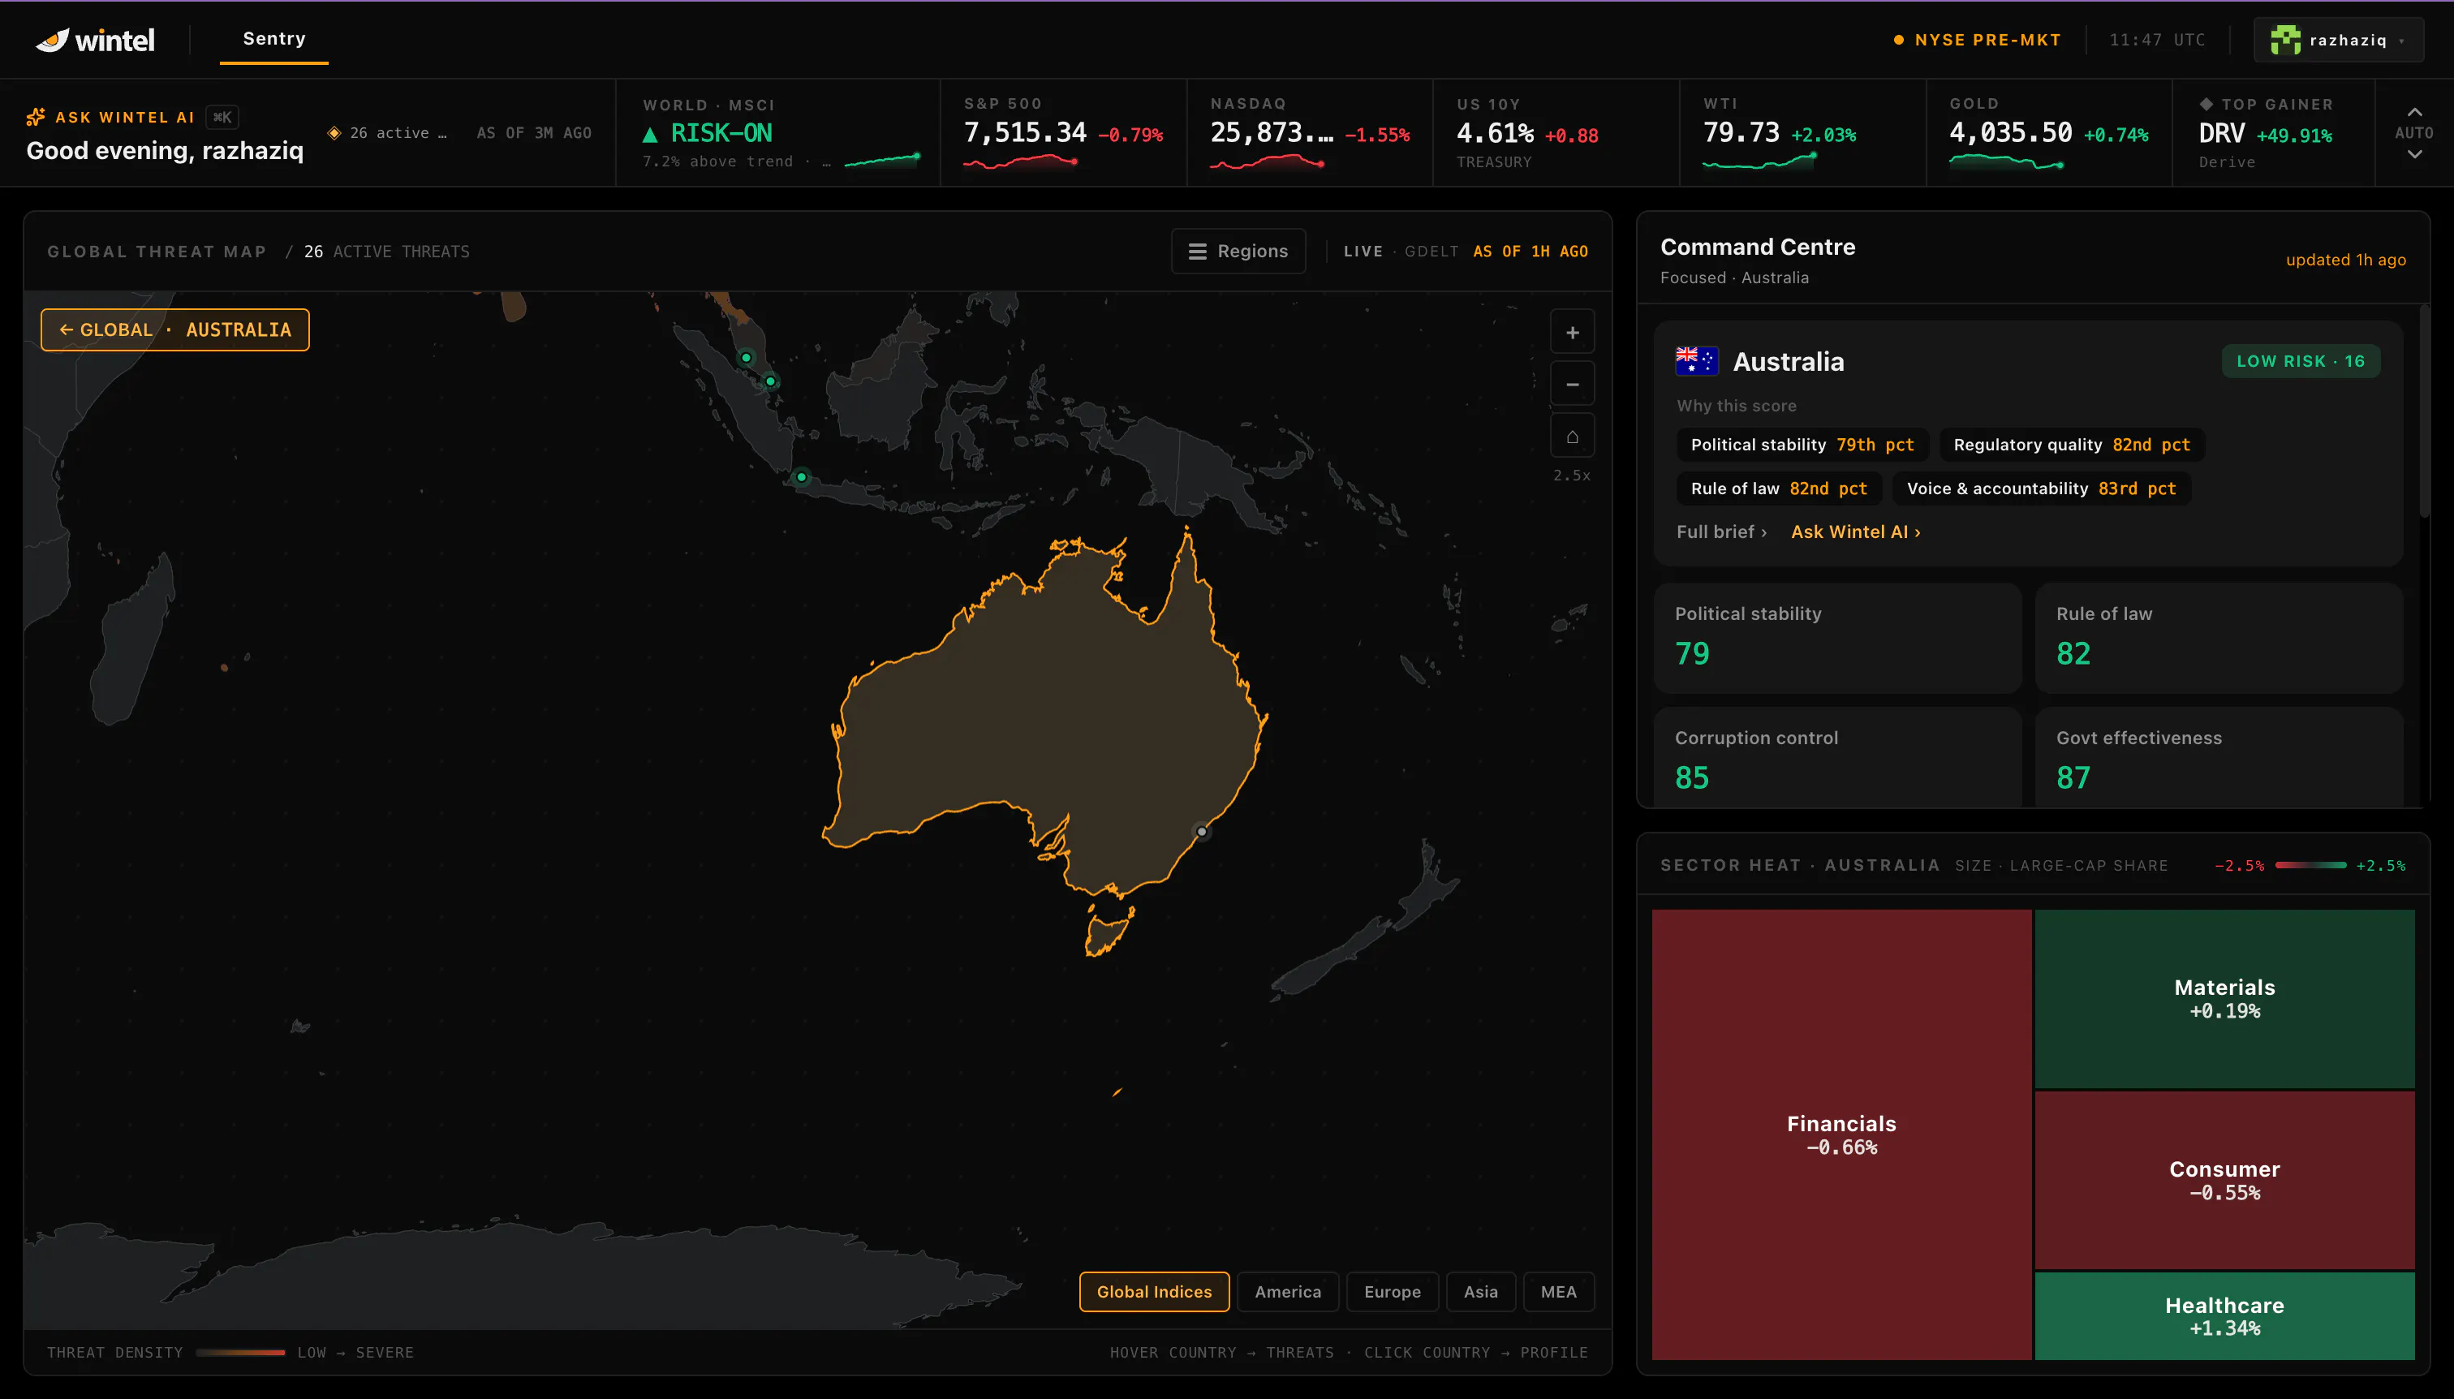2454x1399 pixels.
Task: Click the 26 active threats diamond icon
Action: pyautogui.click(x=334, y=132)
